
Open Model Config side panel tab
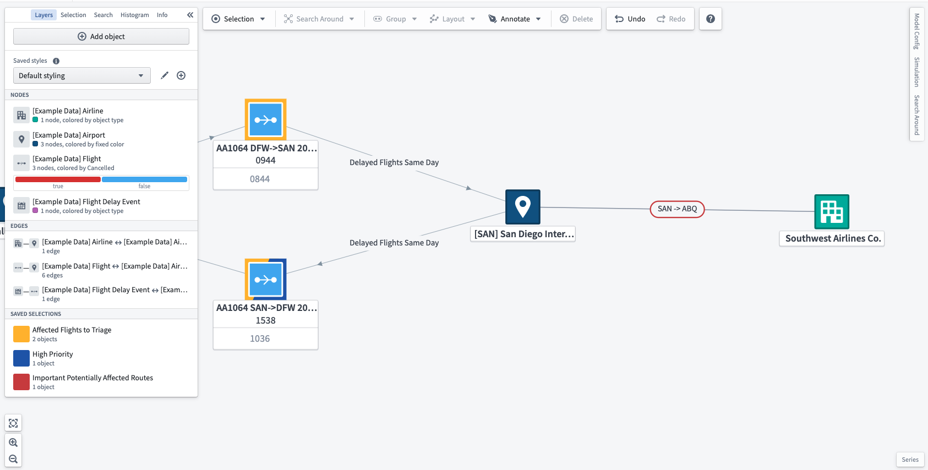(917, 31)
